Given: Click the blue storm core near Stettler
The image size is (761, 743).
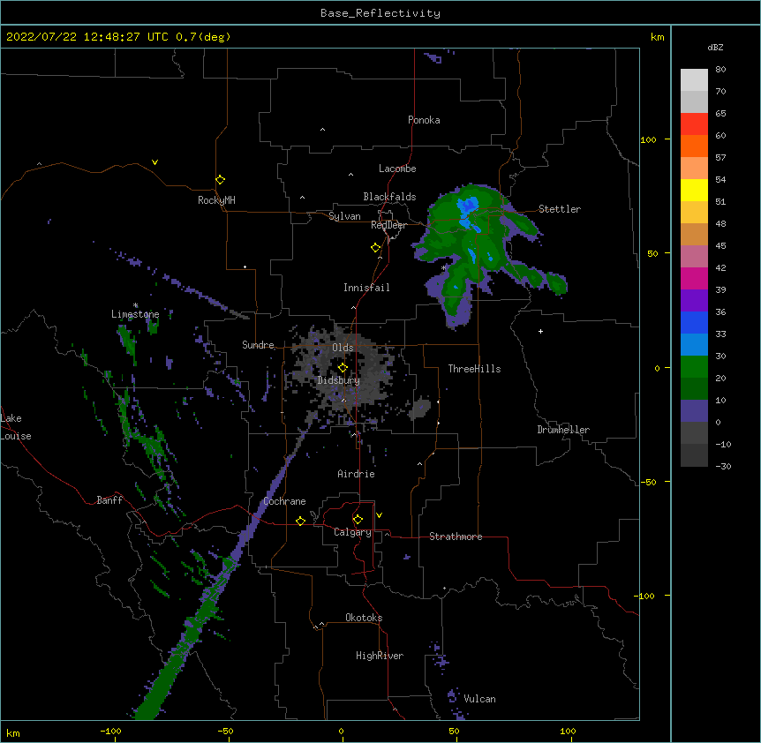Looking at the screenshot, I should (x=467, y=206).
